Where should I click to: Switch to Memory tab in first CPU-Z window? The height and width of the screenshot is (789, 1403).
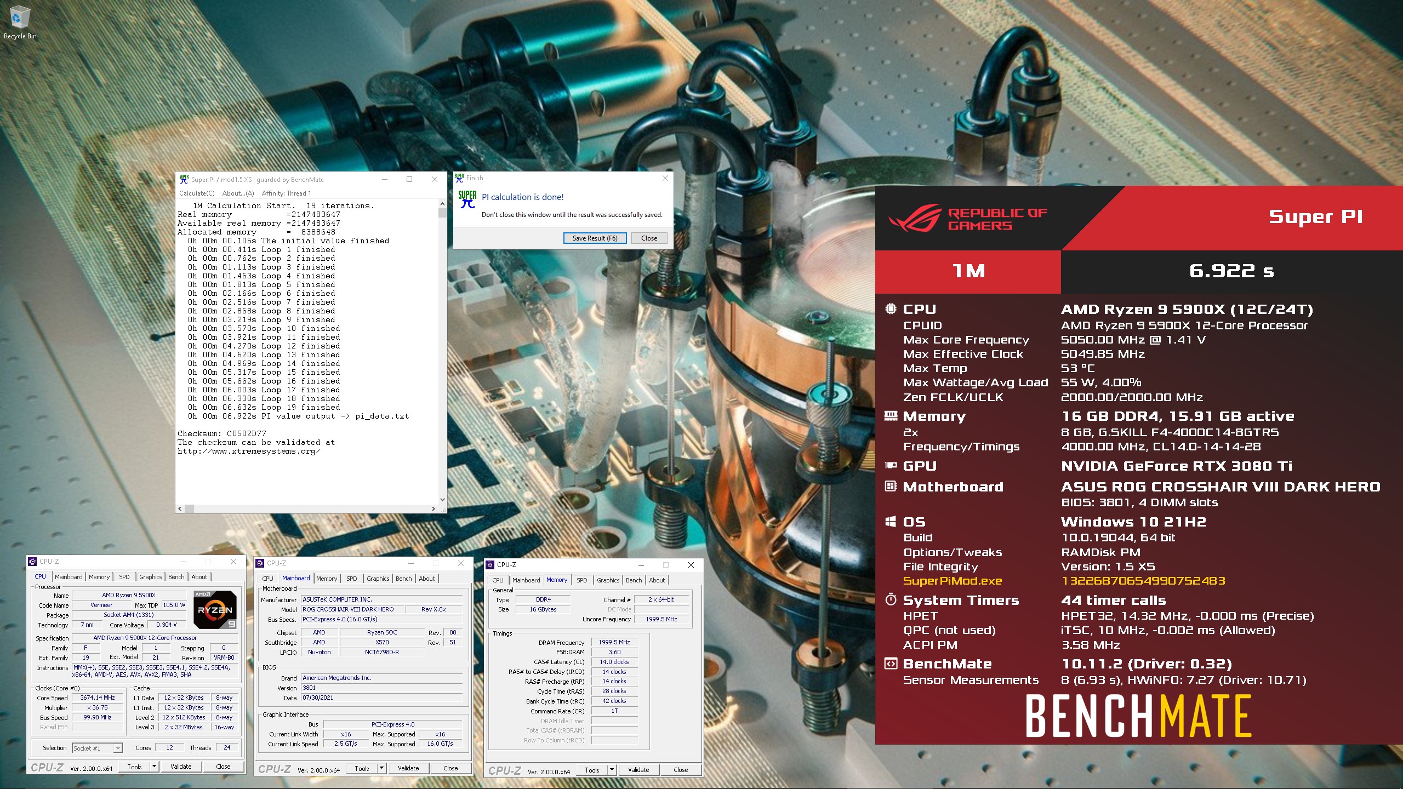tap(99, 577)
